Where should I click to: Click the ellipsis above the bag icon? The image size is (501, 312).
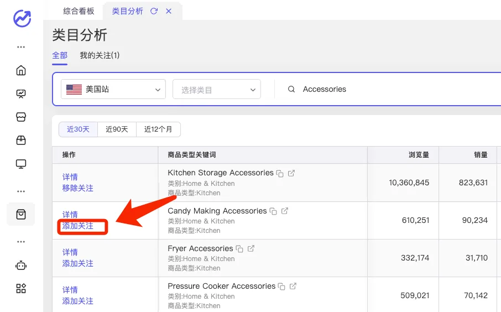click(x=21, y=191)
